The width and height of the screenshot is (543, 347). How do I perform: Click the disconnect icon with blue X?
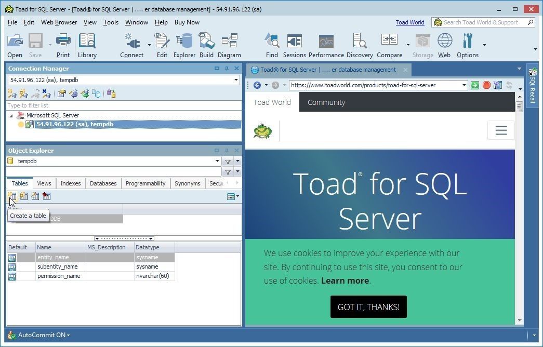[x=46, y=93]
